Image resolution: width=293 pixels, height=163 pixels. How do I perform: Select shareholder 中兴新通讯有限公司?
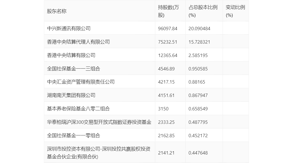click(69, 29)
